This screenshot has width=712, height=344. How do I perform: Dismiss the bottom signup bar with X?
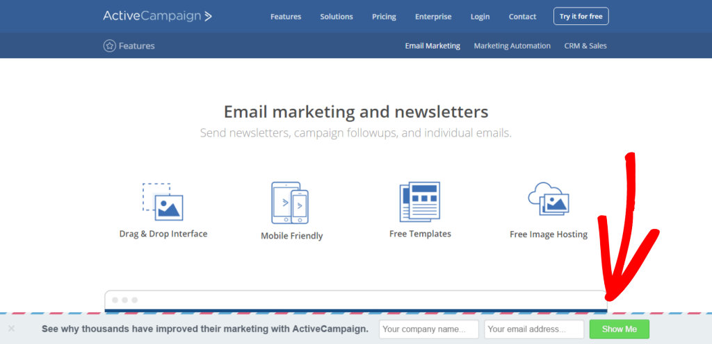pyautogui.click(x=11, y=329)
